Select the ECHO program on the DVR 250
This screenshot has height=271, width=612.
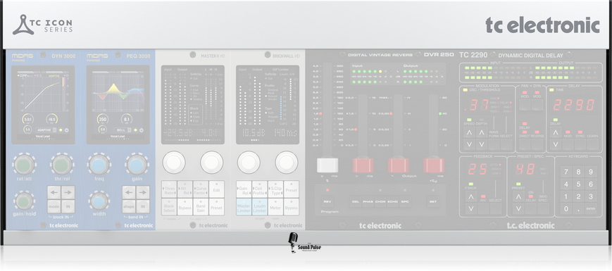point(393,201)
